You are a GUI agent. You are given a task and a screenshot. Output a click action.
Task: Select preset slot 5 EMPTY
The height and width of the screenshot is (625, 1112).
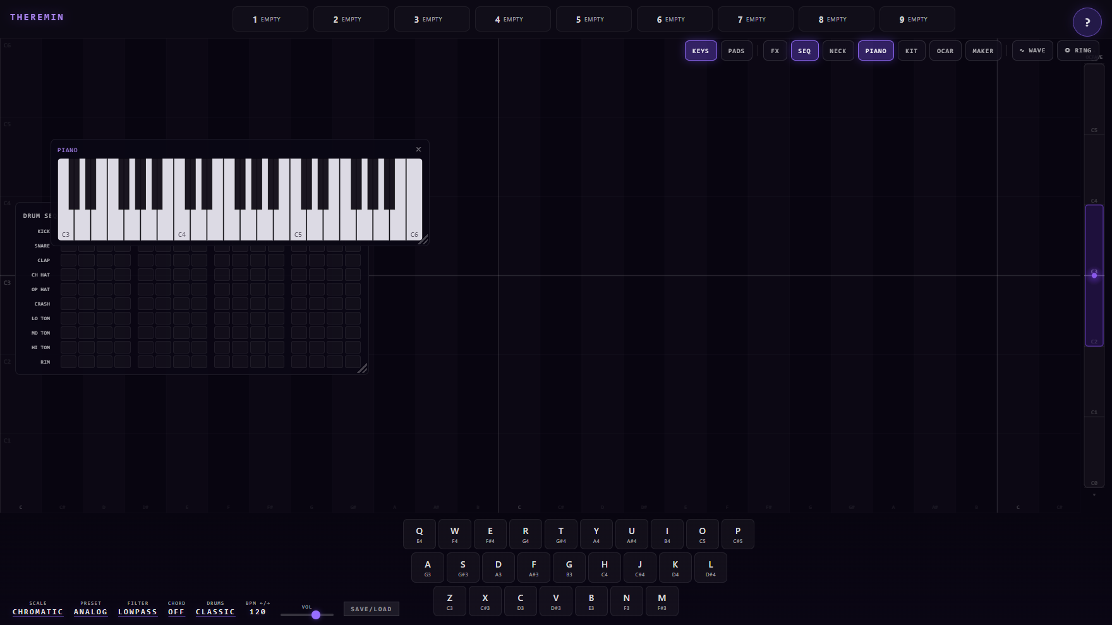[x=594, y=19]
